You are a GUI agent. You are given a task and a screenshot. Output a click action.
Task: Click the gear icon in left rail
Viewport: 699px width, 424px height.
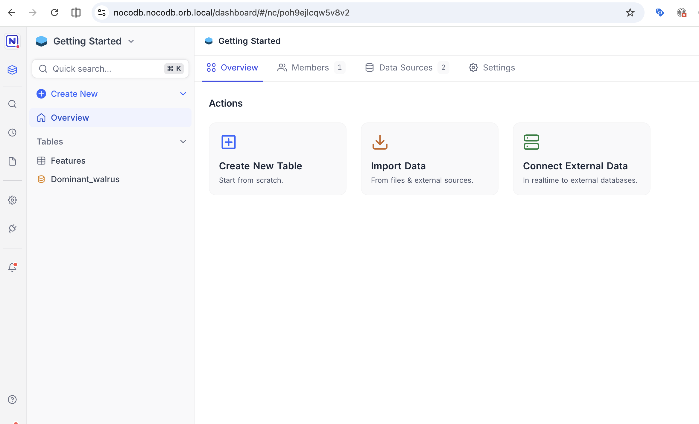click(x=12, y=200)
